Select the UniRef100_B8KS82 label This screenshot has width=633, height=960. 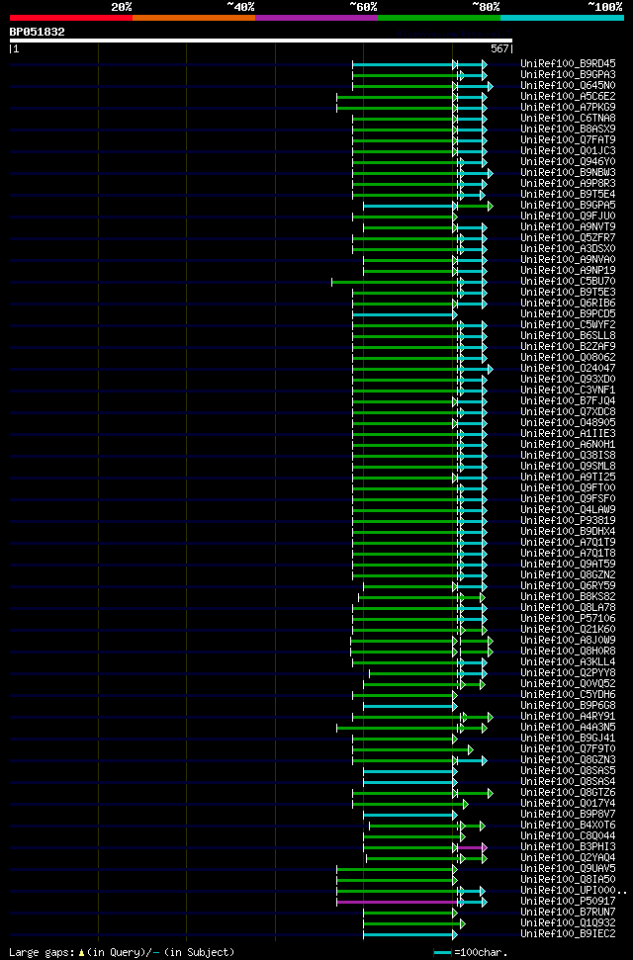point(568,596)
